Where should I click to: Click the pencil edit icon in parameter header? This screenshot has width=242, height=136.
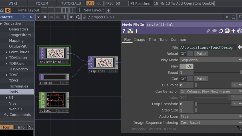coord(208,31)
